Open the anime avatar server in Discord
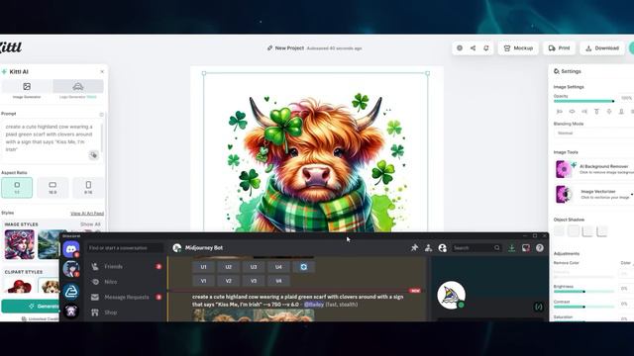Viewport: 634px width, 356px height. (x=71, y=269)
